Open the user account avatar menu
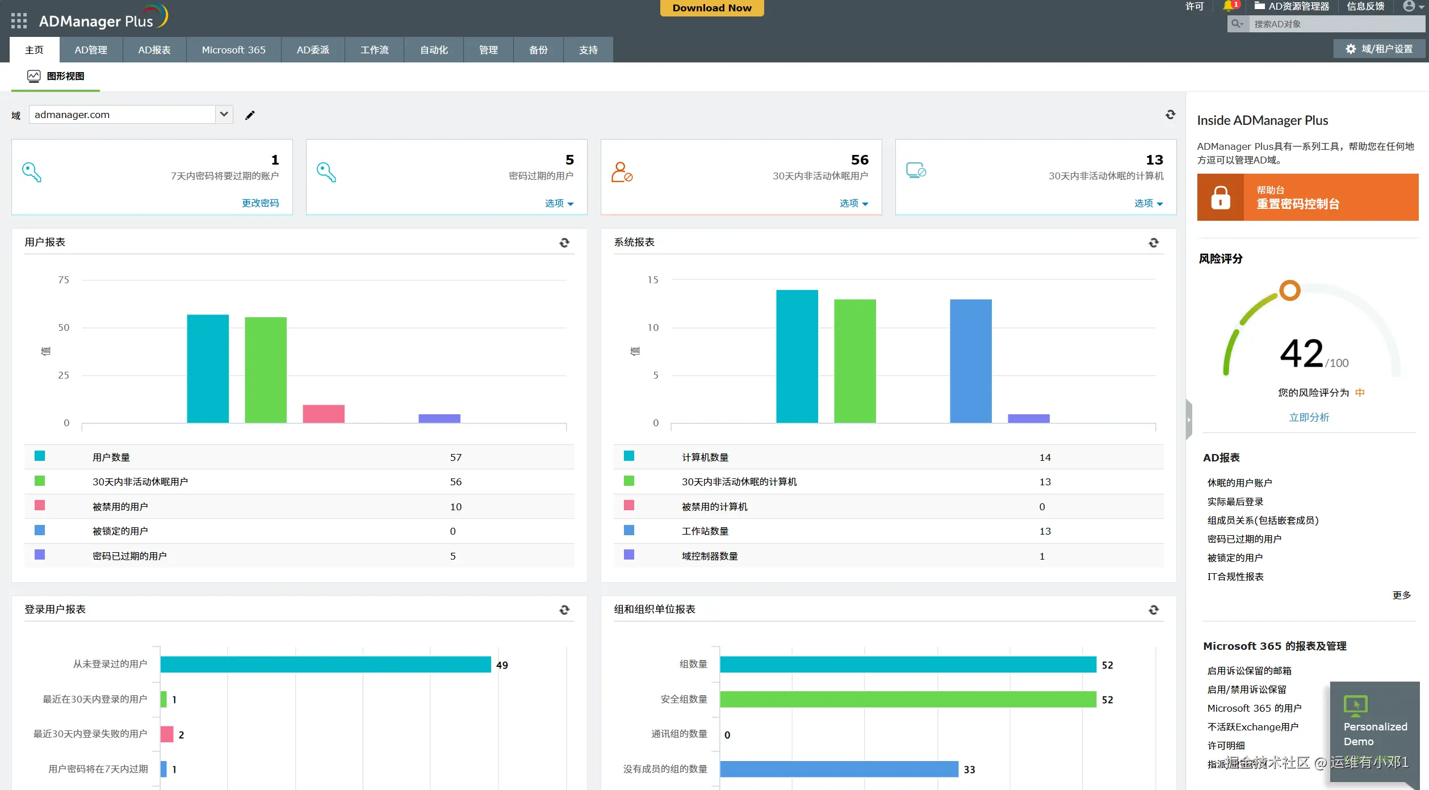 1410,6
